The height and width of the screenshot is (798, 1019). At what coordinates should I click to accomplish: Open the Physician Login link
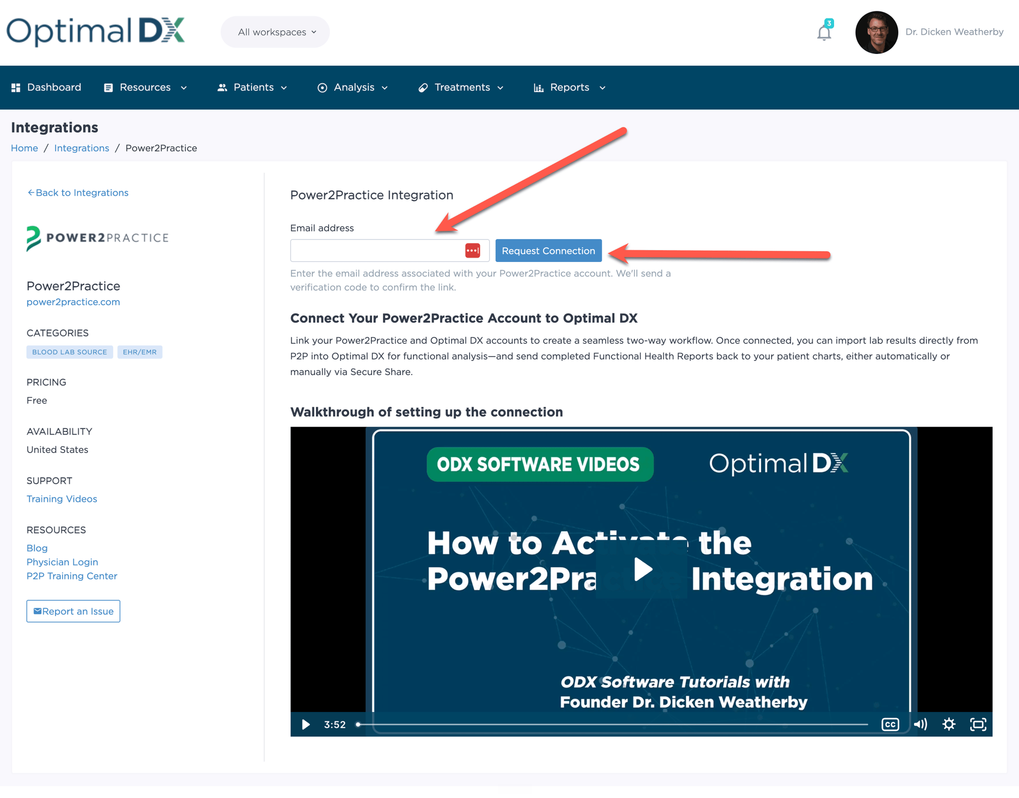pos(62,562)
